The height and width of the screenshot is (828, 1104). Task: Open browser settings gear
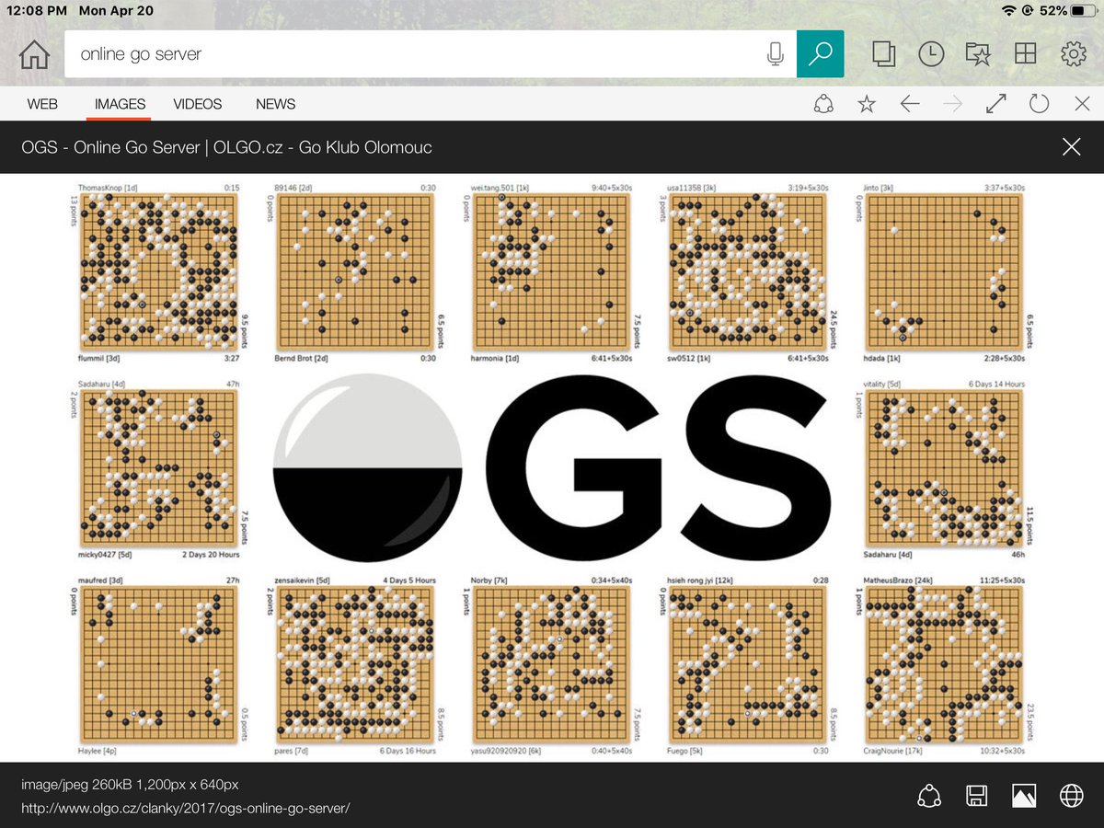(1074, 54)
